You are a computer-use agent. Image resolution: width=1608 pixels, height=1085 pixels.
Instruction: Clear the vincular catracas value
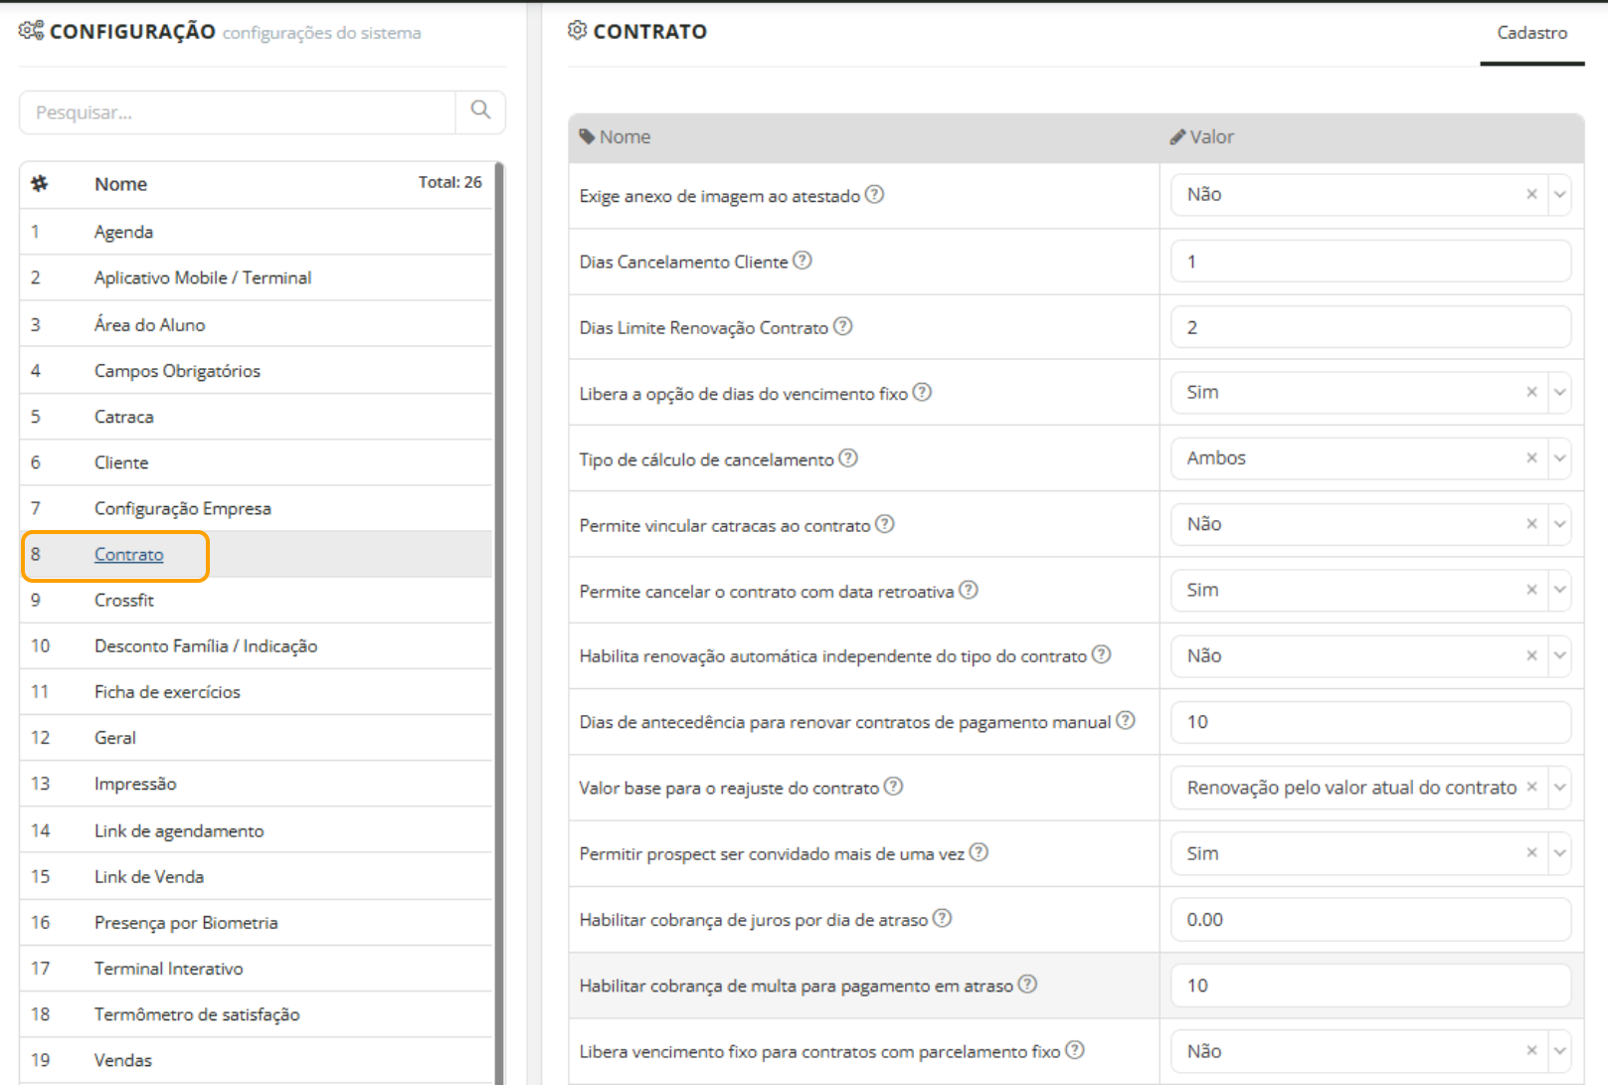click(1531, 524)
